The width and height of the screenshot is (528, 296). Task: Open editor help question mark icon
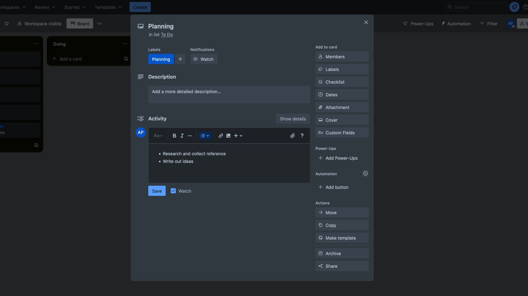[x=302, y=136]
